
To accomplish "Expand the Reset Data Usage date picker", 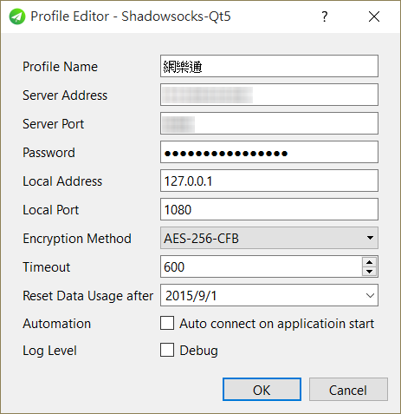I will pos(370,295).
